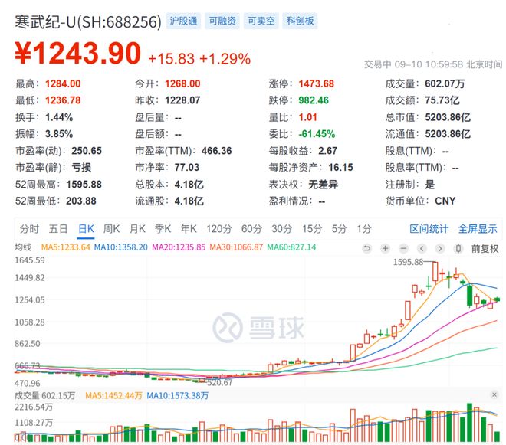
Task: Click the 均线 label
Action: coord(23,247)
